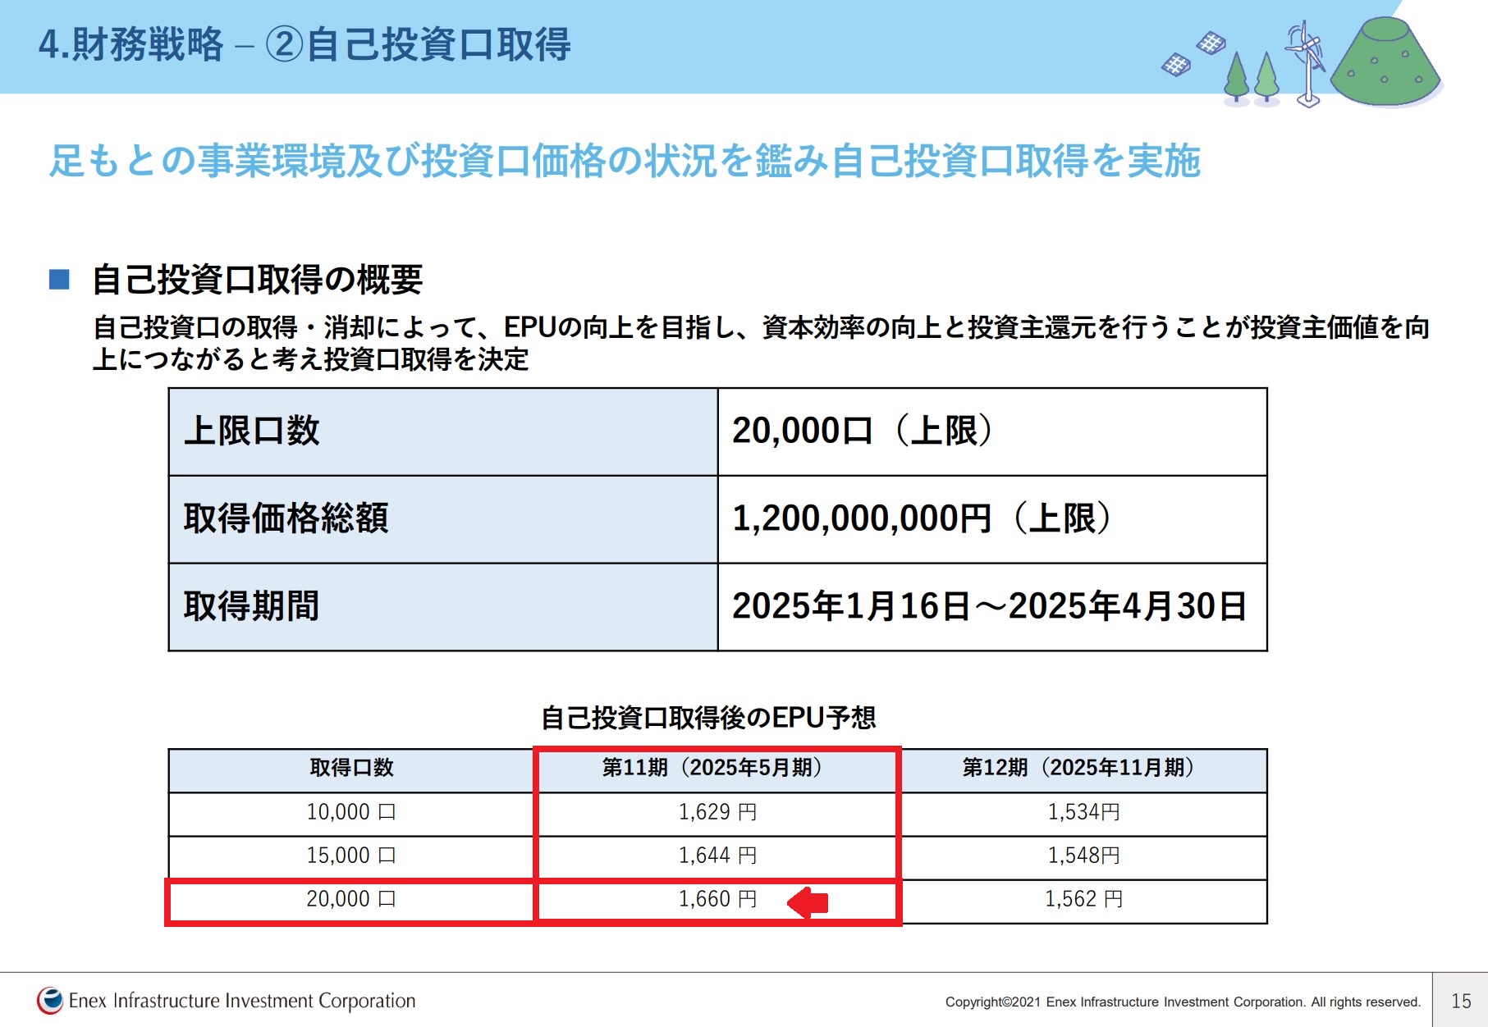Click the column header 取得口数
Viewport: 1488px width, 1027px height.
click(351, 768)
